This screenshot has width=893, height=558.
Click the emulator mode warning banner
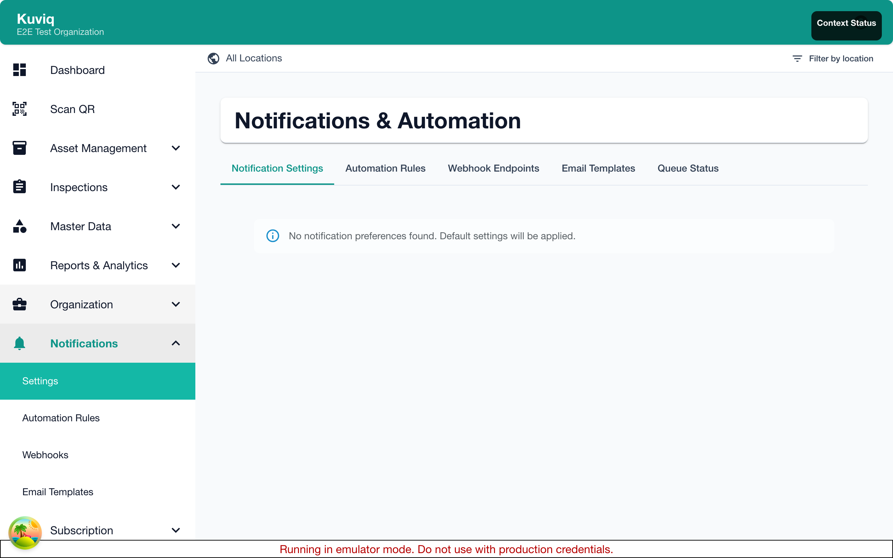point(446,549)
